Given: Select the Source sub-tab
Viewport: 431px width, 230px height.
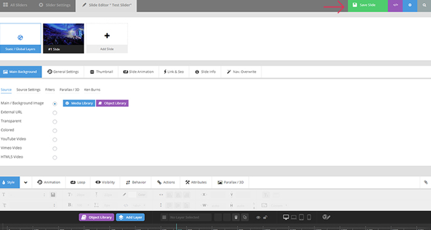Looking at the screenshot, I should (x=6, y=90).
